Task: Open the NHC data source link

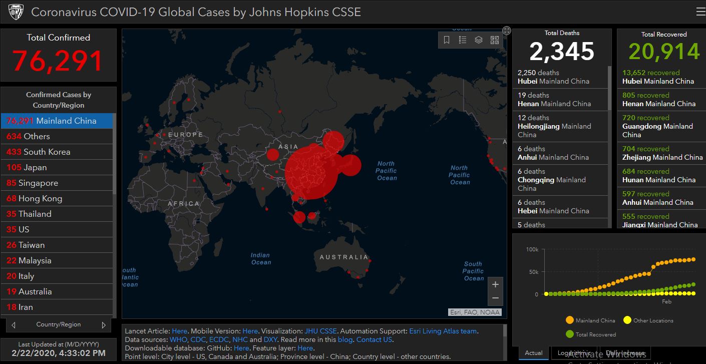Action: (x=240, y=339)
